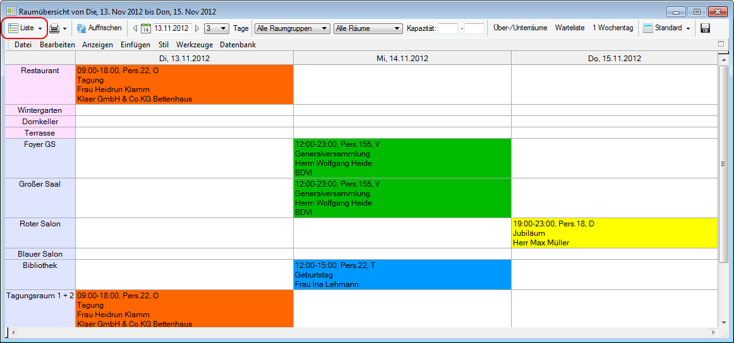Viewport: 734px width, 343px height.
Task: Go to previous day with left arrow
Action: point(135,28)
